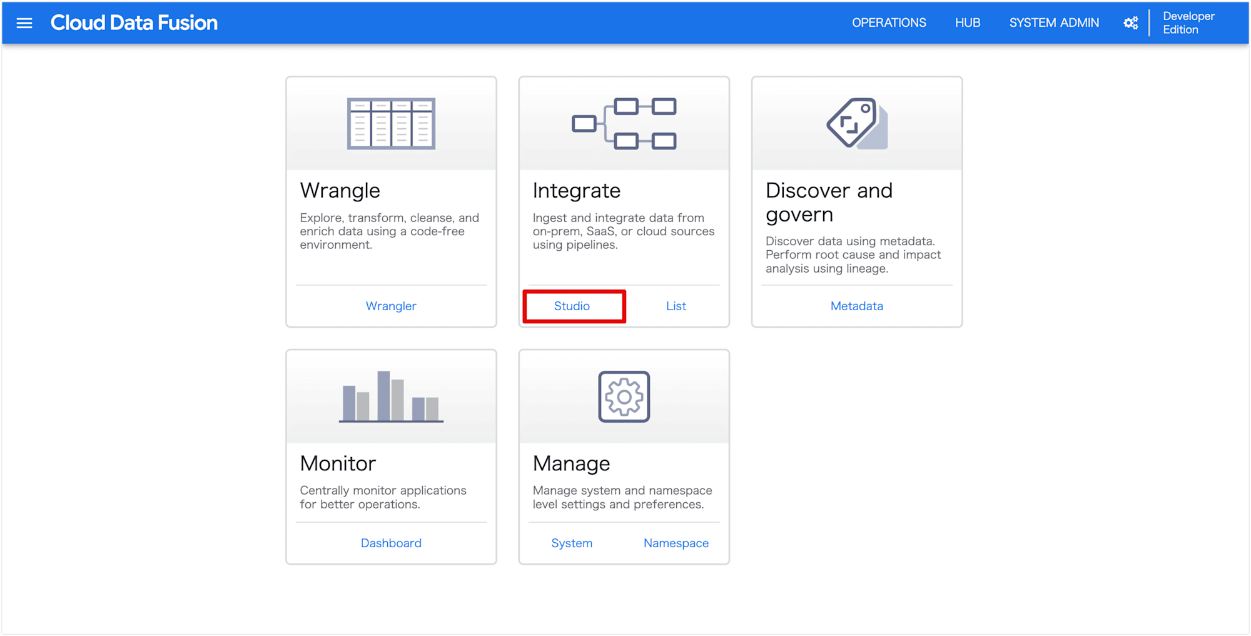Open the pipeline List link
1251x636 pixels.
[x=676, y=306]
